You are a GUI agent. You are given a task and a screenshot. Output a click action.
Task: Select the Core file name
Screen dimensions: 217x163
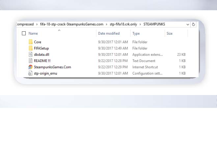(38, 42)
